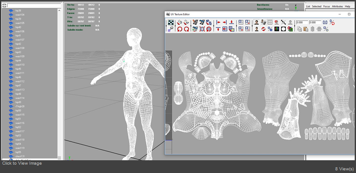Select waist105 in the outliner
The image size is (356, 173).
click(x=20, y=23)
